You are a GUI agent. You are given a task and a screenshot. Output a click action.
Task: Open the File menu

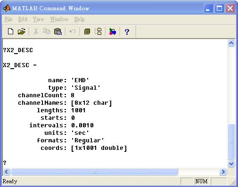(x=8, y=19)
